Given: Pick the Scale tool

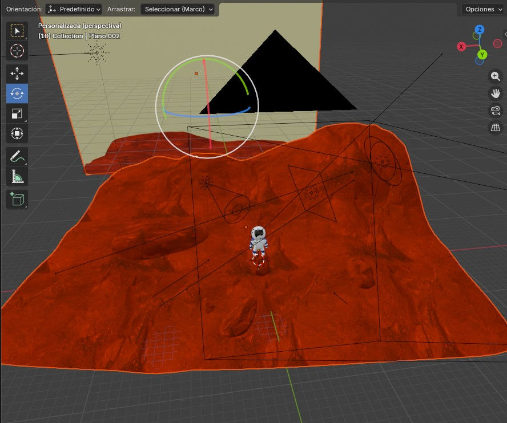Looking at the screenshot, I should (x=17, y=113).
